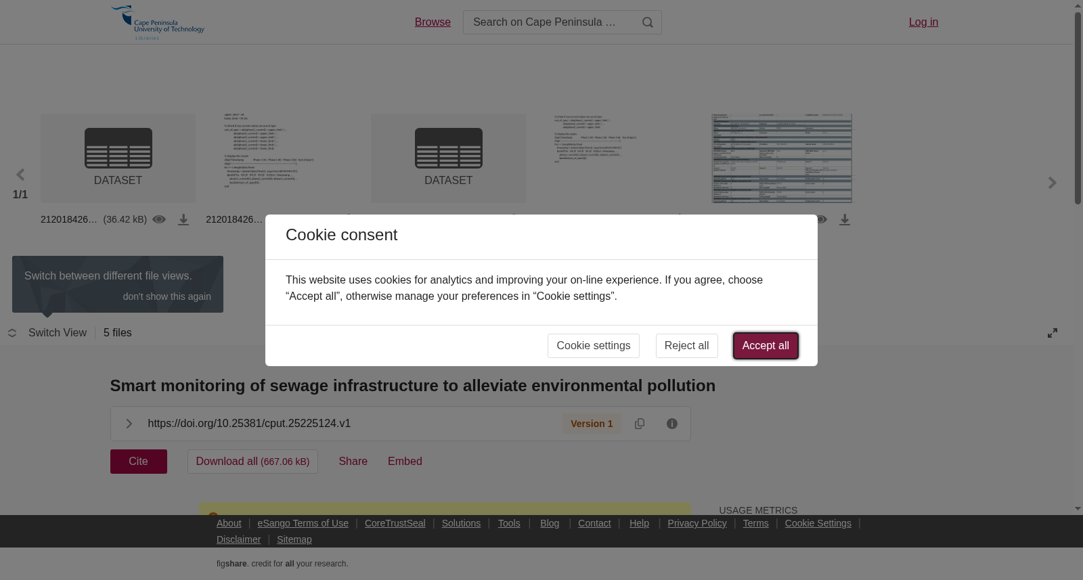Viewport: 1083px width, 580px height.
Task: Open the Solutions footer link
Action: [x=461, y=523]
